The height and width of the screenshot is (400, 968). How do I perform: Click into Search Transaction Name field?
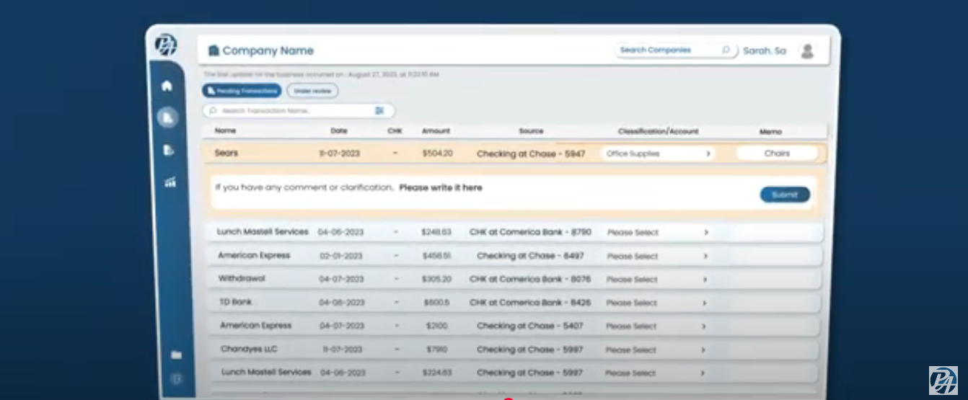[x=299, y=111]
